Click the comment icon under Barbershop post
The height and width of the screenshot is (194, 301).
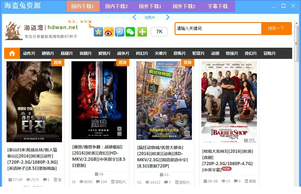(x=236, y=181)
